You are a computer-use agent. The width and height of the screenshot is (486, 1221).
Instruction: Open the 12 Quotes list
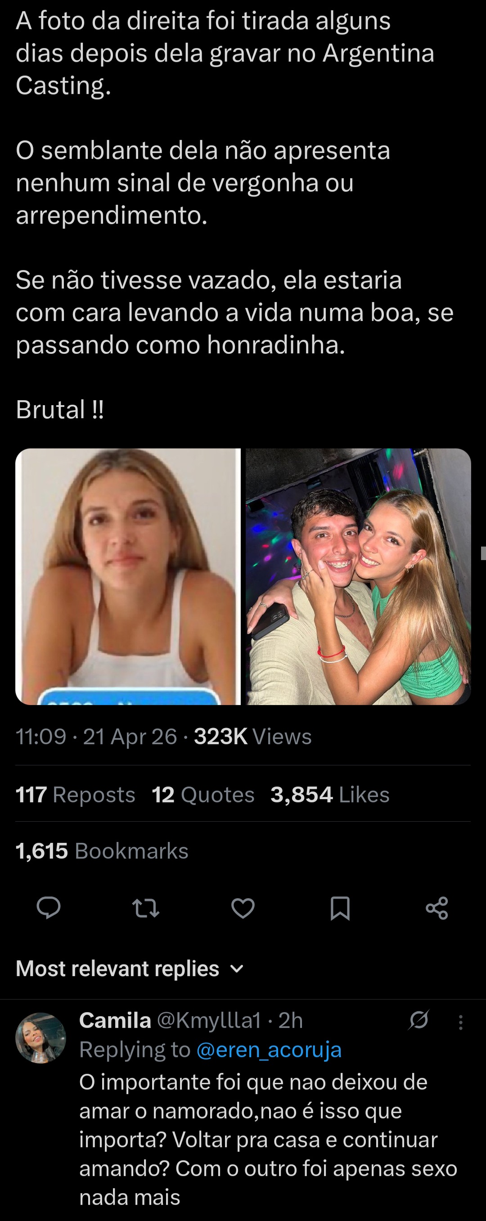tap(203, 795)
